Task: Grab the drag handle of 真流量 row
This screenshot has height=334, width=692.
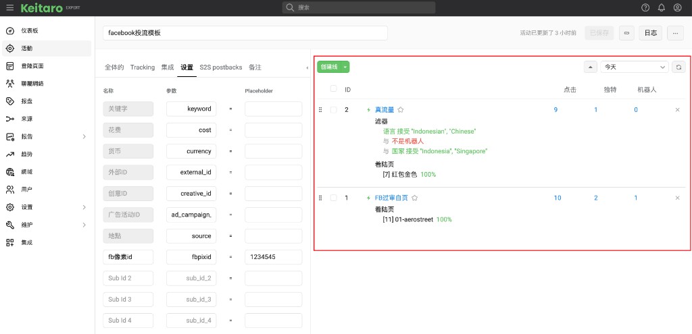Action: tap(320, 110)
